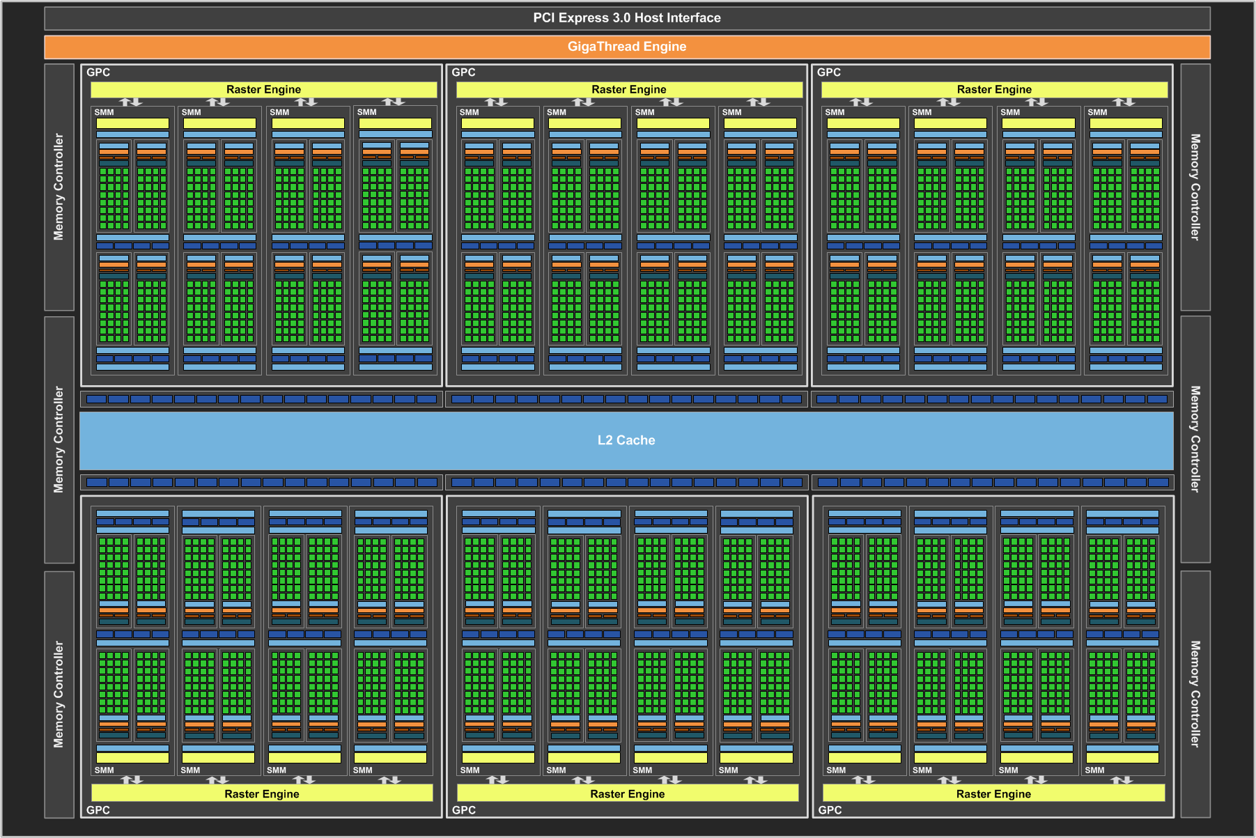Select the bottom-left Memory Controller block
Image resolution: width=1256 pixels, height=838 pixels.
59,694
